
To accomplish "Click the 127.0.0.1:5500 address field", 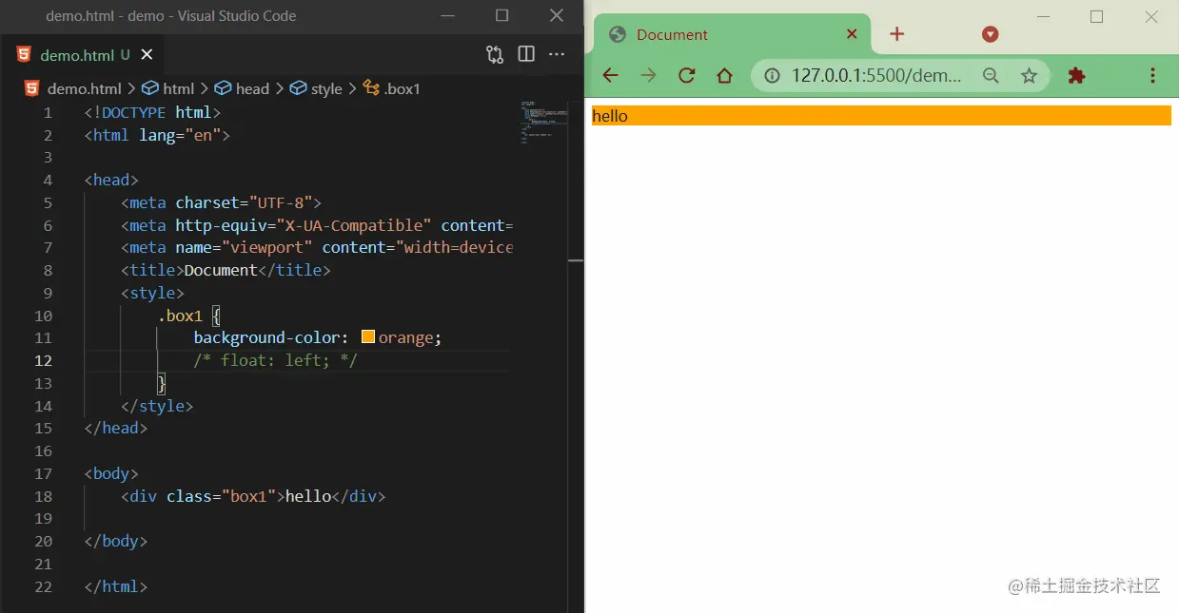I will [876, 76].
